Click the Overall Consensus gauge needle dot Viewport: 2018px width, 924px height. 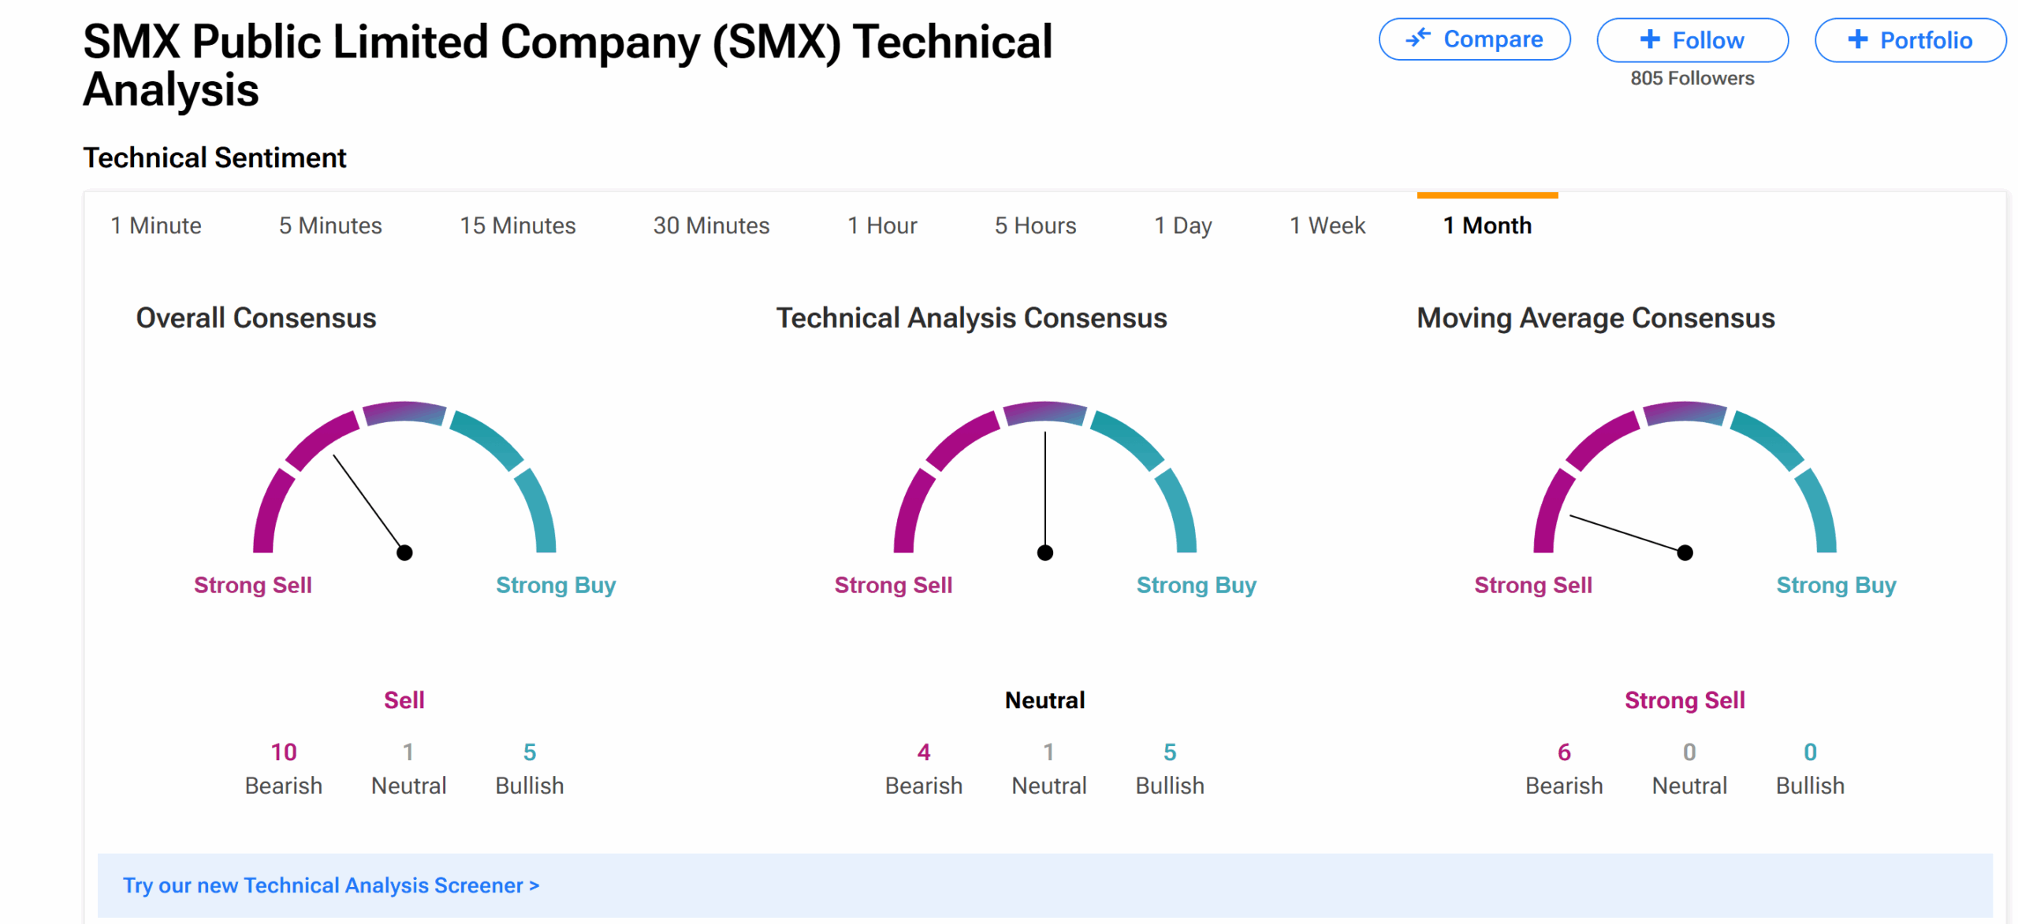point(404,552)
